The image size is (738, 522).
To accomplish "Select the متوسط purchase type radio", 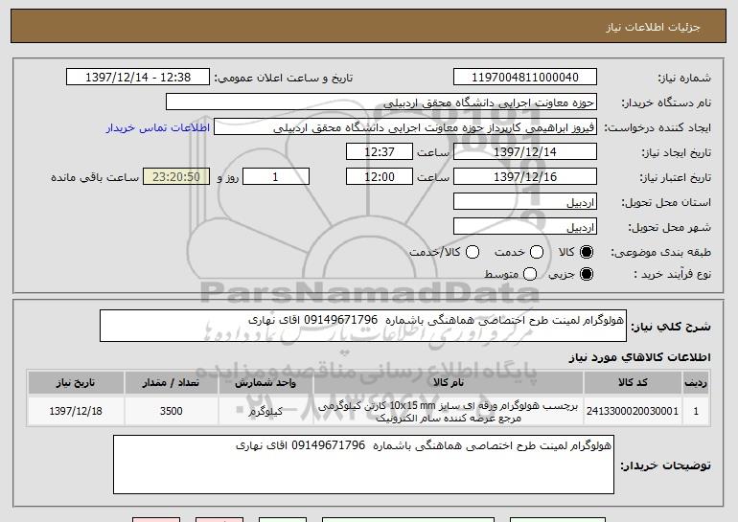I will 530,274.
